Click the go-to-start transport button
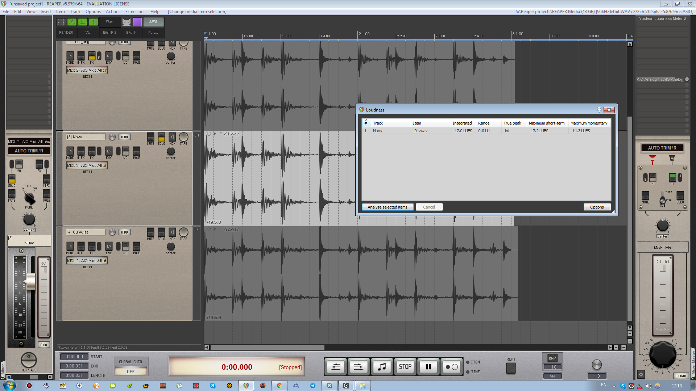The height and width of the screenshot is (391, 696). coord(336,367)
